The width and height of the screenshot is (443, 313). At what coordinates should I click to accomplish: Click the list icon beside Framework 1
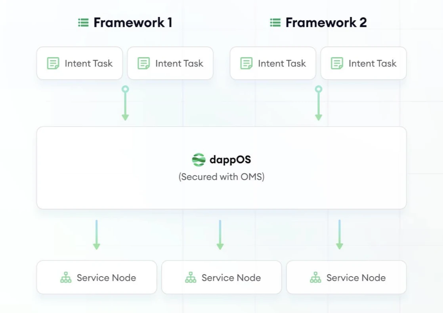(83, 23)
